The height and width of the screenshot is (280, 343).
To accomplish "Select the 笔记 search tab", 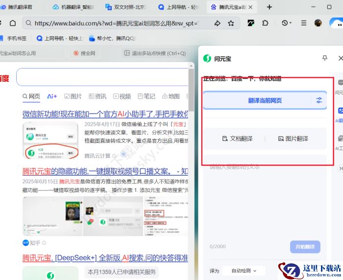I will click(147, 96).
